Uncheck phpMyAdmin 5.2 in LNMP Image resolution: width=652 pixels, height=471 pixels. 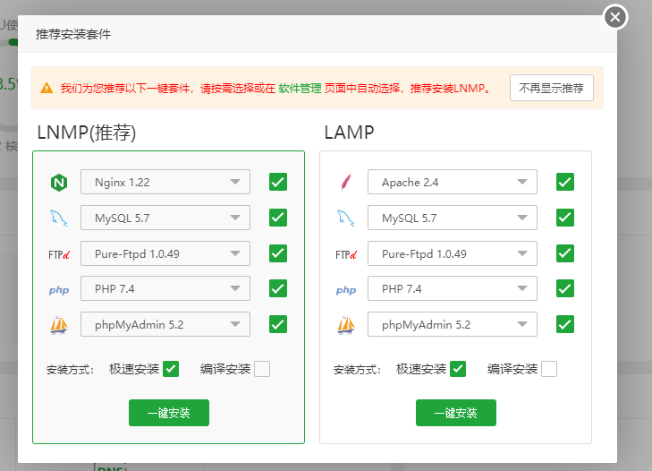278,324
